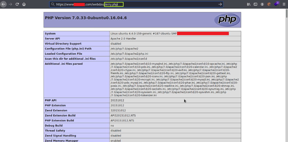This screenshot has height=142, width=288.
Task: Open the extension with badge 3
Action: click(x=276, y=4)
